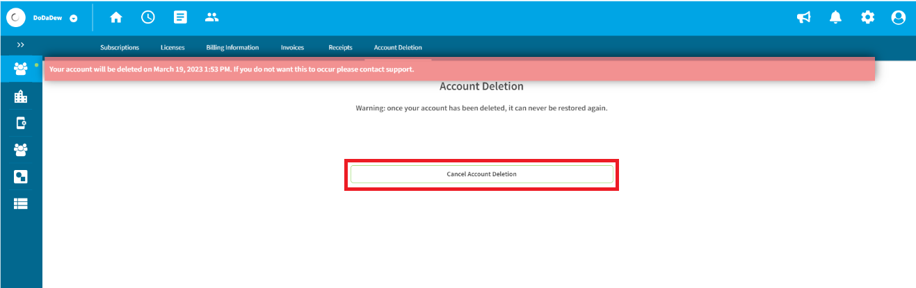Click the round DoDaDew logo
The image size is (916, 288).
pos(16,17)
